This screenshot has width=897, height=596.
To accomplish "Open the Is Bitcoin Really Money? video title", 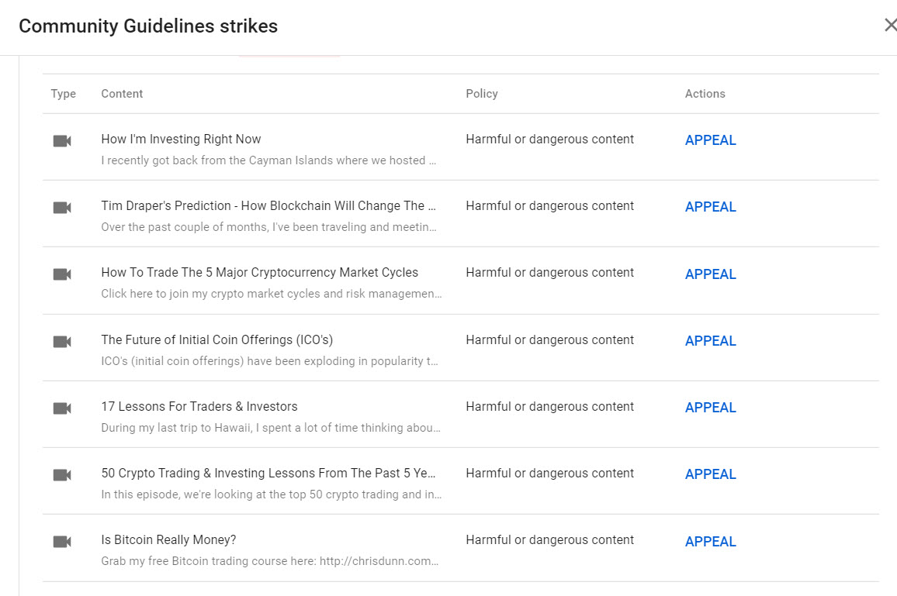I will tap(168, 539).
